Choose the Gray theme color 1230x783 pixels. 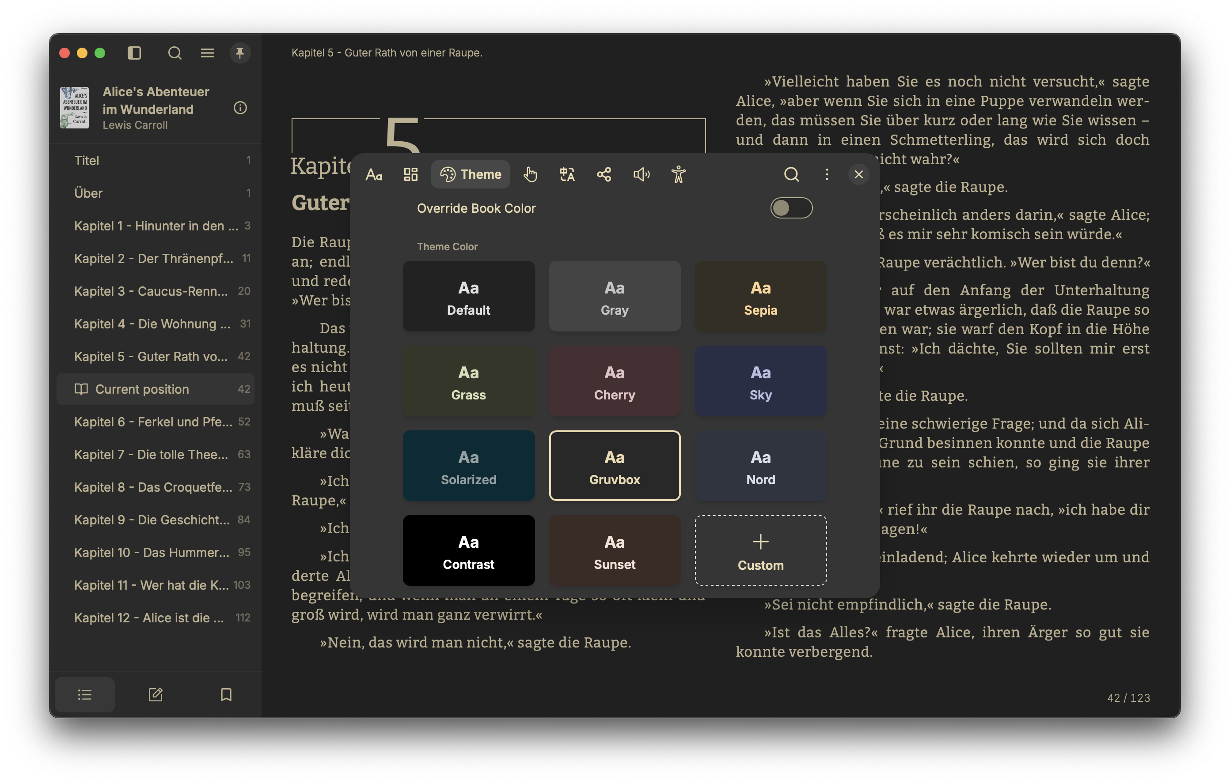click(x=615, y=297)
